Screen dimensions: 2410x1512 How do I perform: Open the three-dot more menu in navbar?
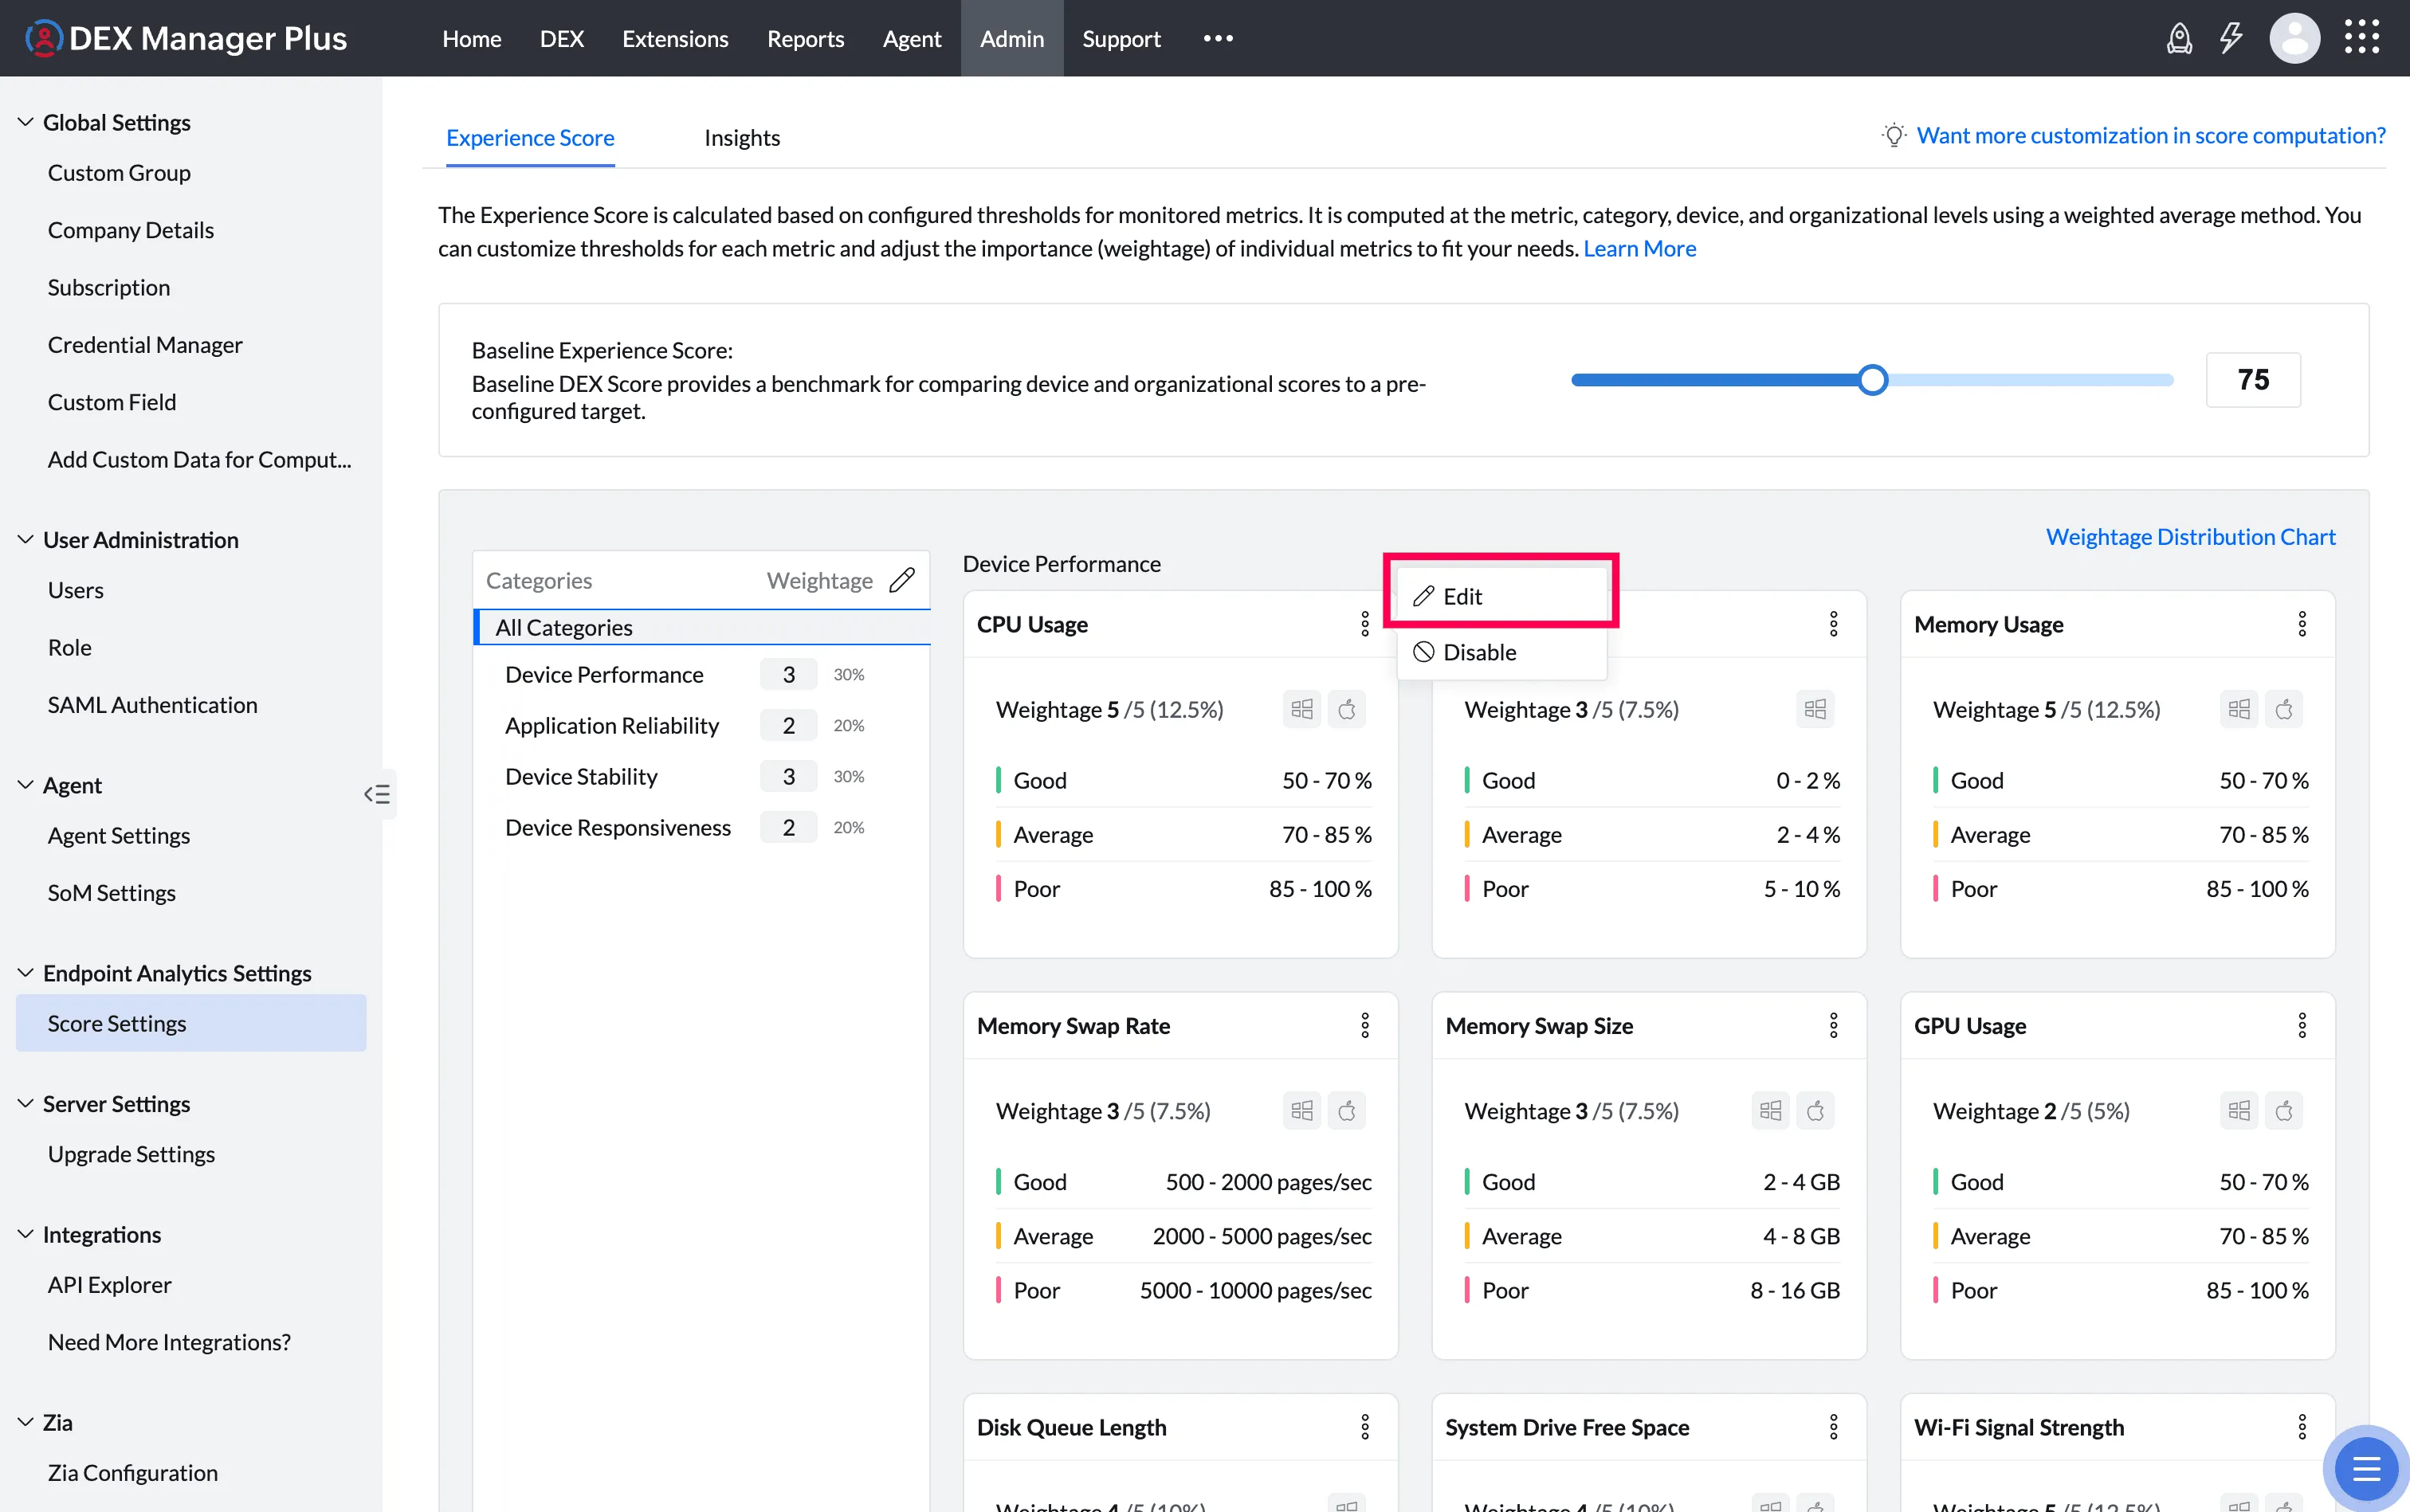(x=1218, y=38)
